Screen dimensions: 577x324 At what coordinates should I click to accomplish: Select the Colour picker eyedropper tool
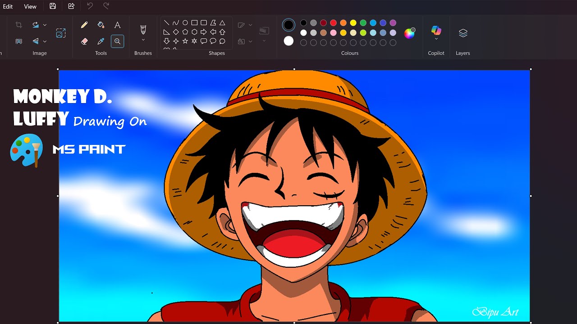pos(101,41)
